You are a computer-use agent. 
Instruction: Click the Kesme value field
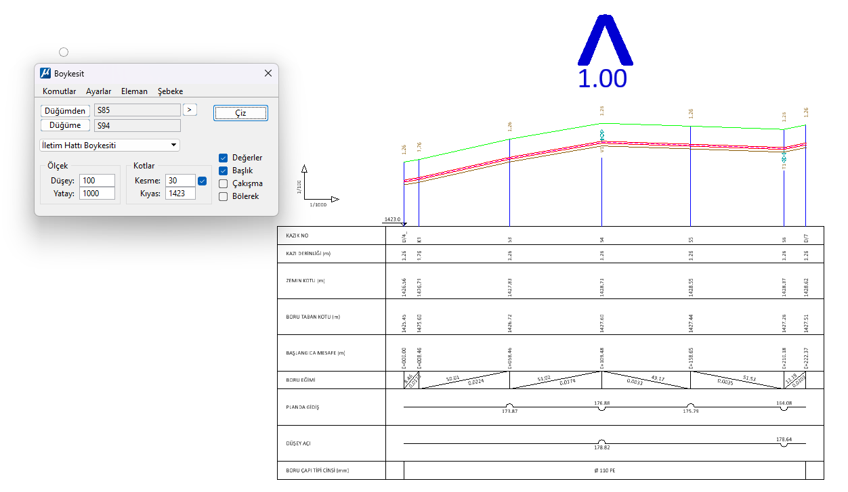(x=180, y=180)
